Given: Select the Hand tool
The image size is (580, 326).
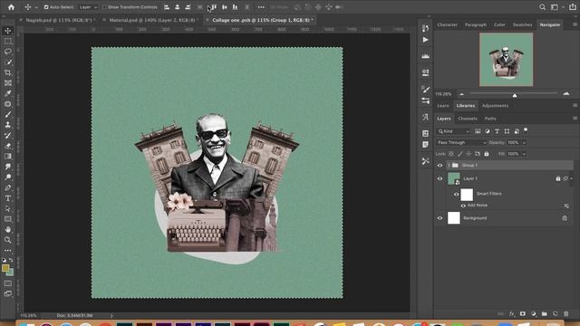Looking at the screenshot, I should [8, 229].
